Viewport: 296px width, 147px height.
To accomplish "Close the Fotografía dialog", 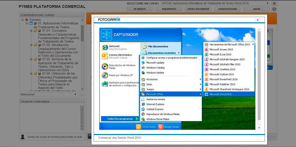I will pos(257,20).
